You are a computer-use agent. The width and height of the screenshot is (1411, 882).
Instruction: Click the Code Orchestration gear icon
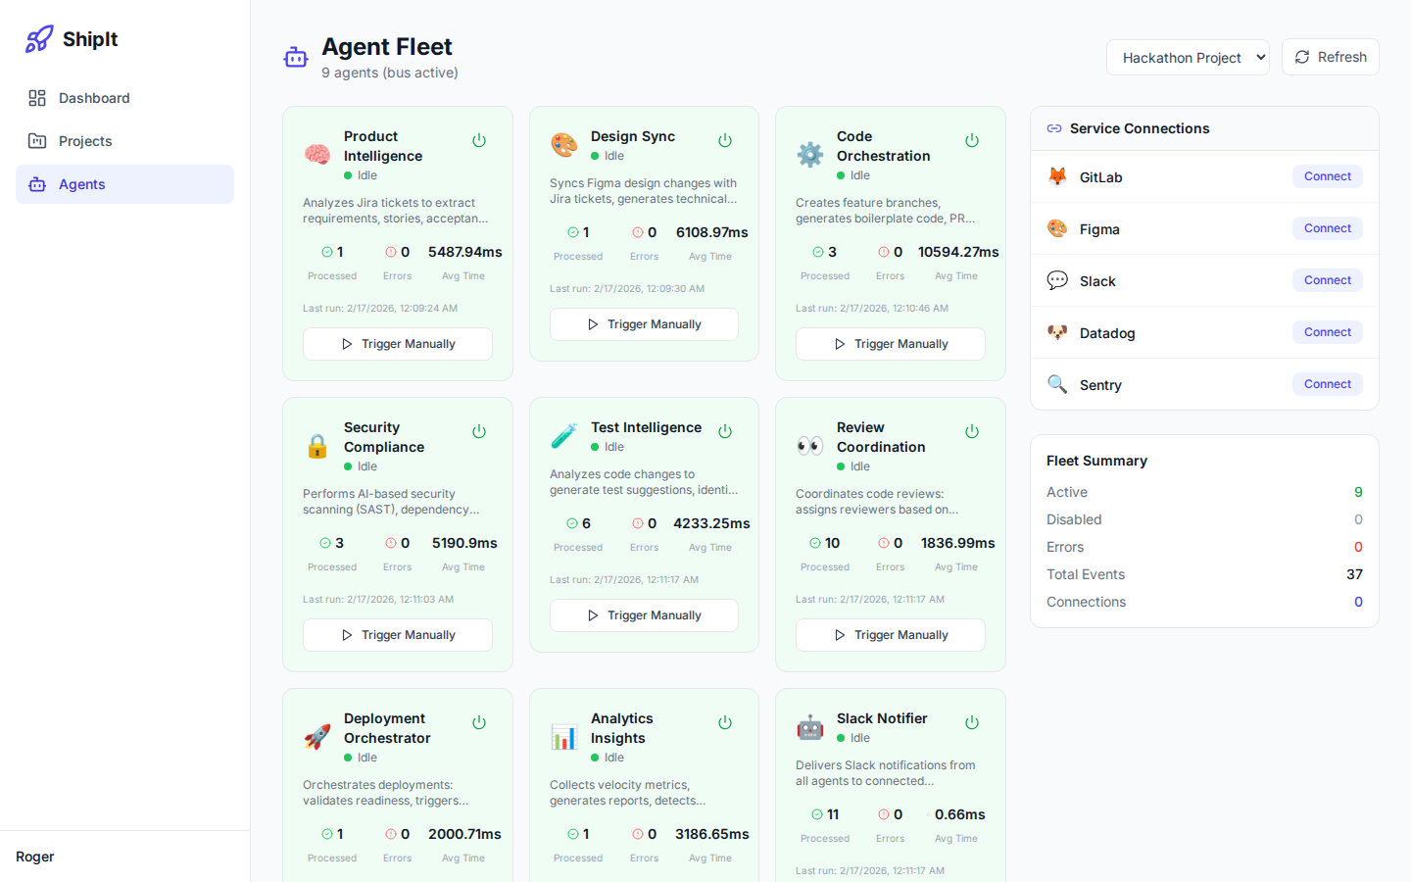(809, 155)
